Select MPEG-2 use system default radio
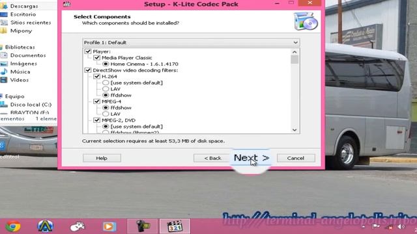 click(106, 127)
